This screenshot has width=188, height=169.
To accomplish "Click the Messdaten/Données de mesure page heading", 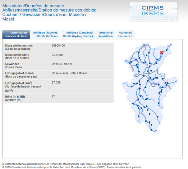I will click(x=33, y=6).
